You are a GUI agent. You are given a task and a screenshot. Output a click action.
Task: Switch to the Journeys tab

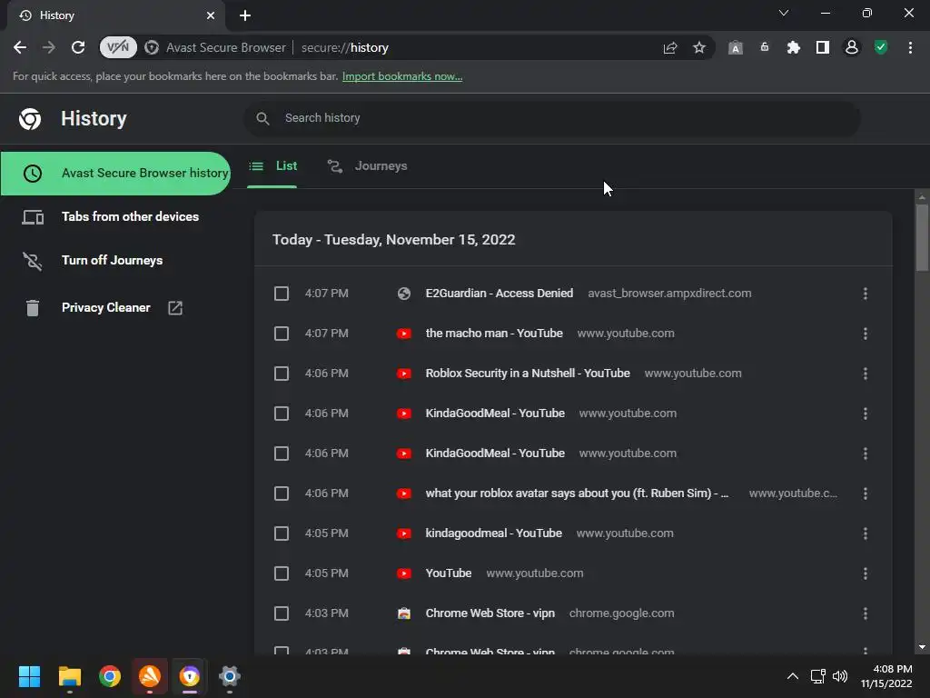point(368,166)
